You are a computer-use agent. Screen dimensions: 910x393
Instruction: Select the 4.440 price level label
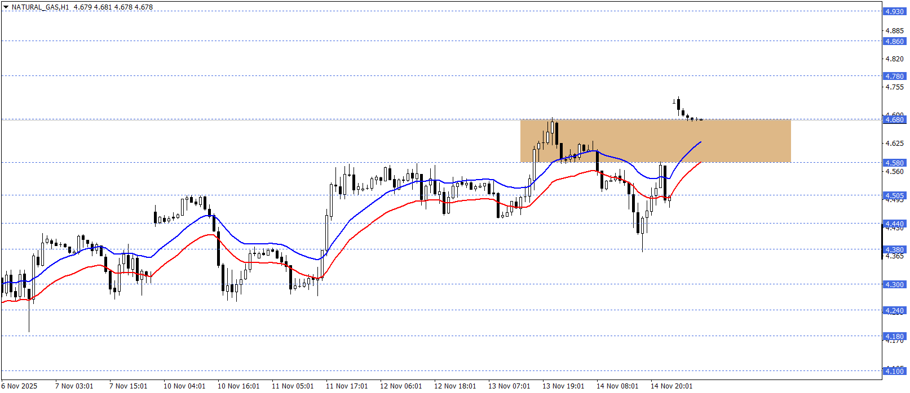(894, 224)
